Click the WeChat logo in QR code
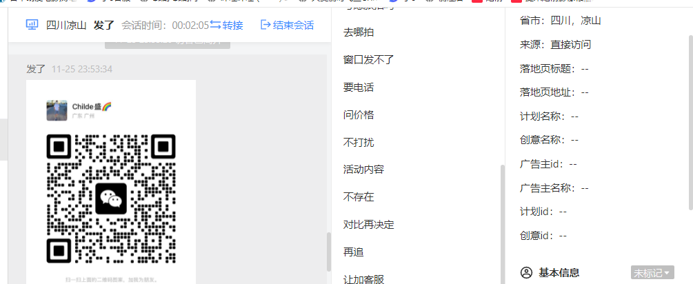The width and height of the screenshot is (693, 284). [111, 199]
